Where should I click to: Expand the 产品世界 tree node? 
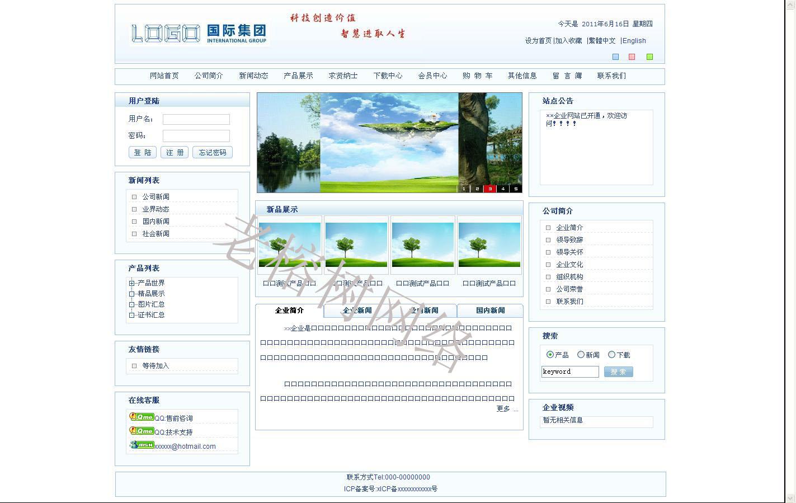(x=131, y=283)
